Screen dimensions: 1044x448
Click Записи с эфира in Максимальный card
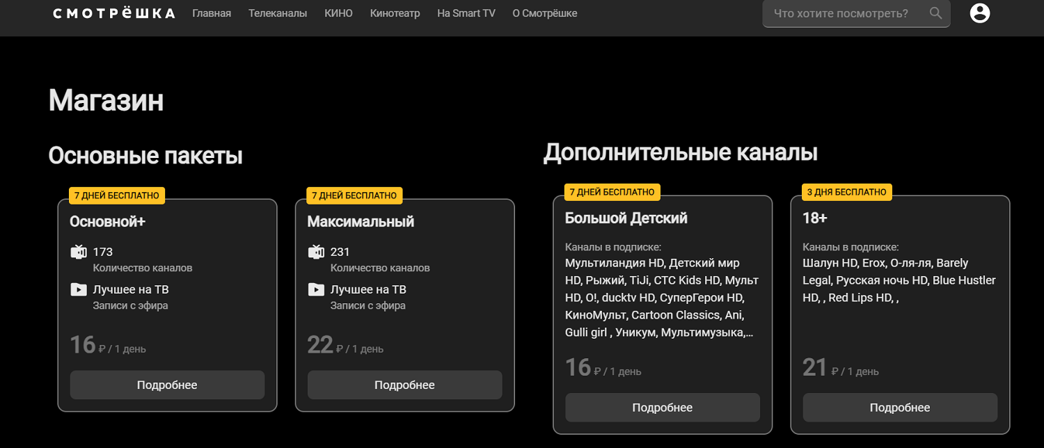(368, 305)
